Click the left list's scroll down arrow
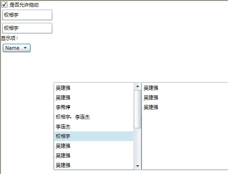 pyautogui.click(x=138, y=166)
